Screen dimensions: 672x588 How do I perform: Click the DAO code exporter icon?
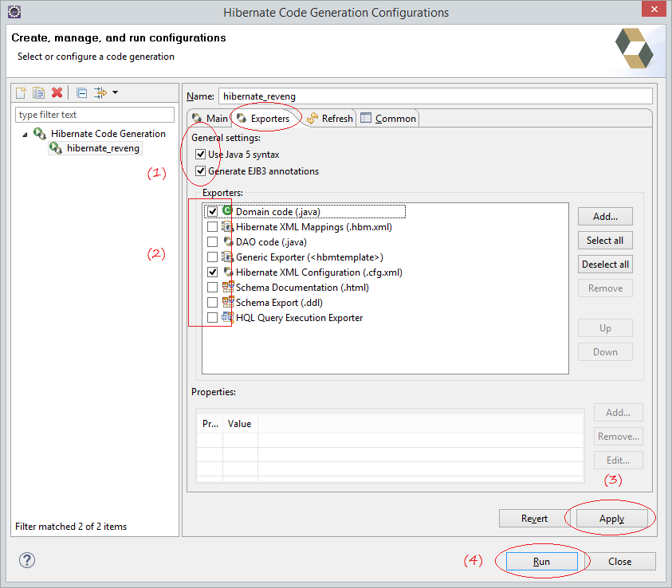click(228, 241)
